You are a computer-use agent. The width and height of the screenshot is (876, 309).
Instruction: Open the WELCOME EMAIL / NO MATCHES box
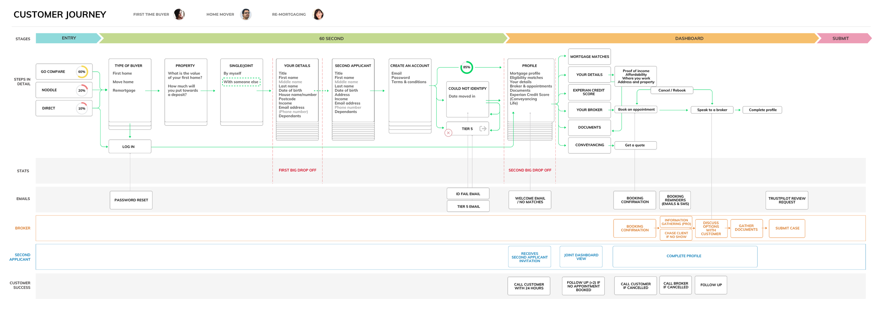530,200
